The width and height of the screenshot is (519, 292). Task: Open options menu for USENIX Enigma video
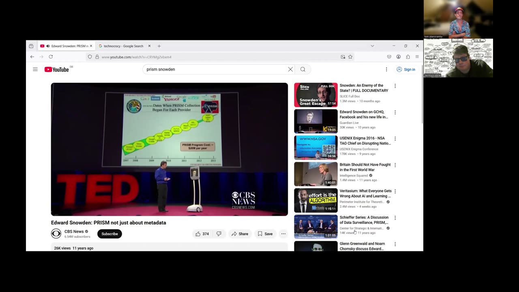(x=395, y=139)
